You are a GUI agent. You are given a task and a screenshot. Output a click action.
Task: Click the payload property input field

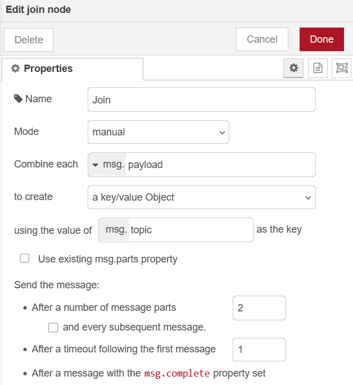click(219, 165)
